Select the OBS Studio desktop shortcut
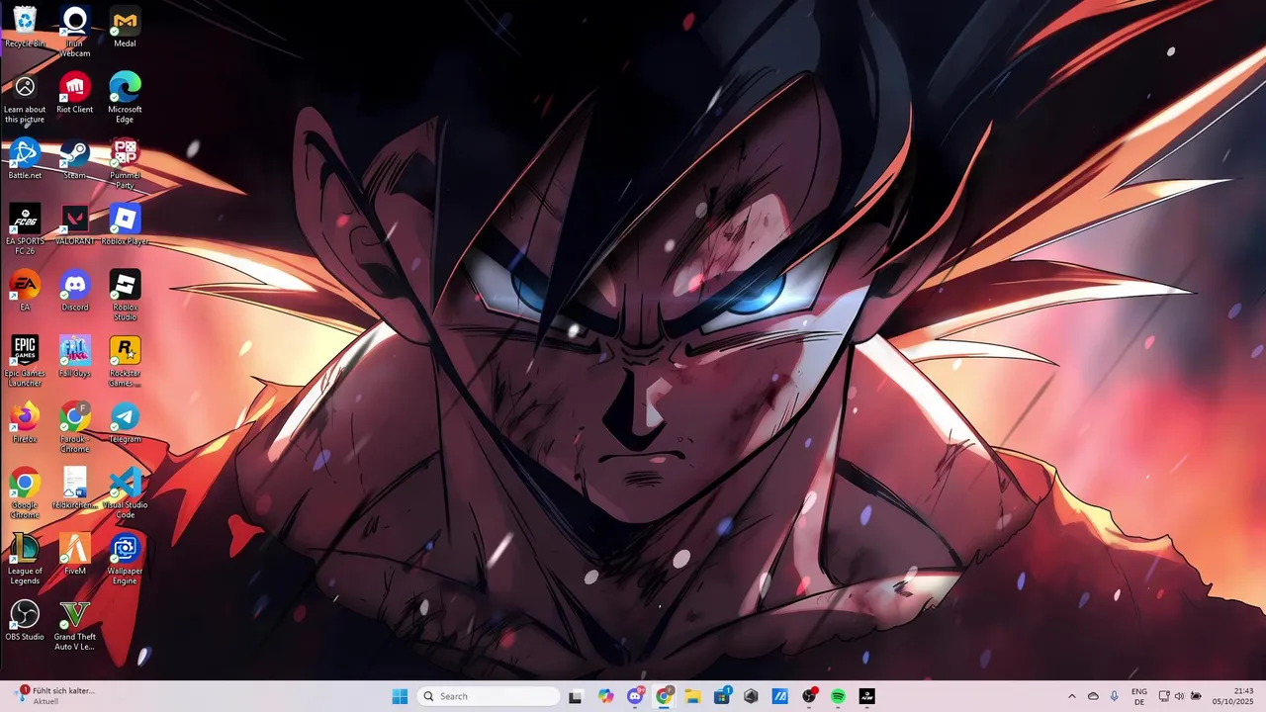 click(25, 620)
